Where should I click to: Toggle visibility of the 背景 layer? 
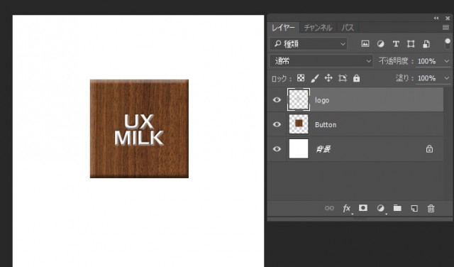click(x=277, y=149)
